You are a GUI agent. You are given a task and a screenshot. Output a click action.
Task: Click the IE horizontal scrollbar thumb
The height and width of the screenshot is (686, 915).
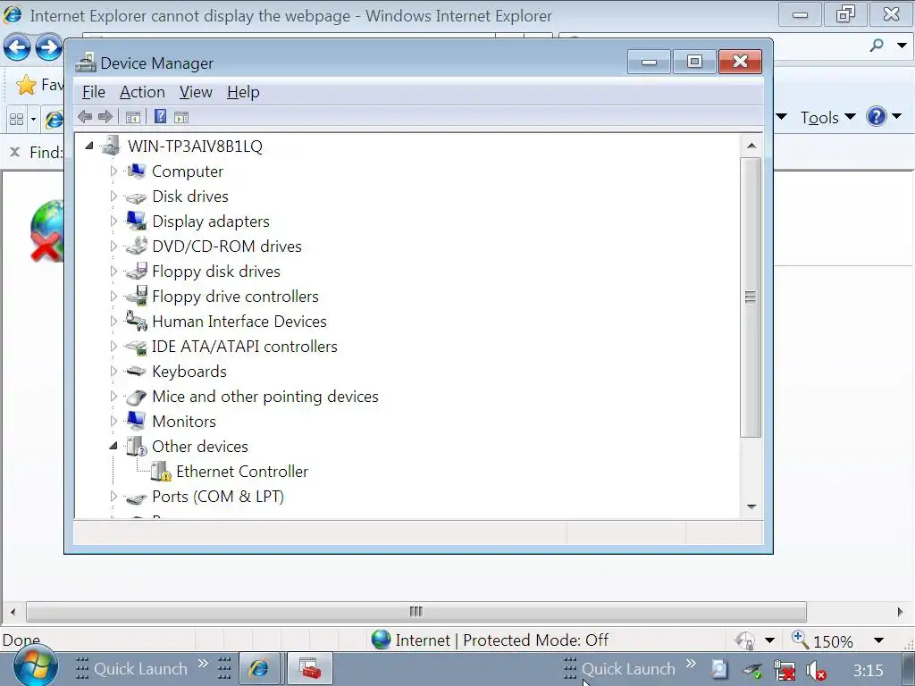coord(416,611)
